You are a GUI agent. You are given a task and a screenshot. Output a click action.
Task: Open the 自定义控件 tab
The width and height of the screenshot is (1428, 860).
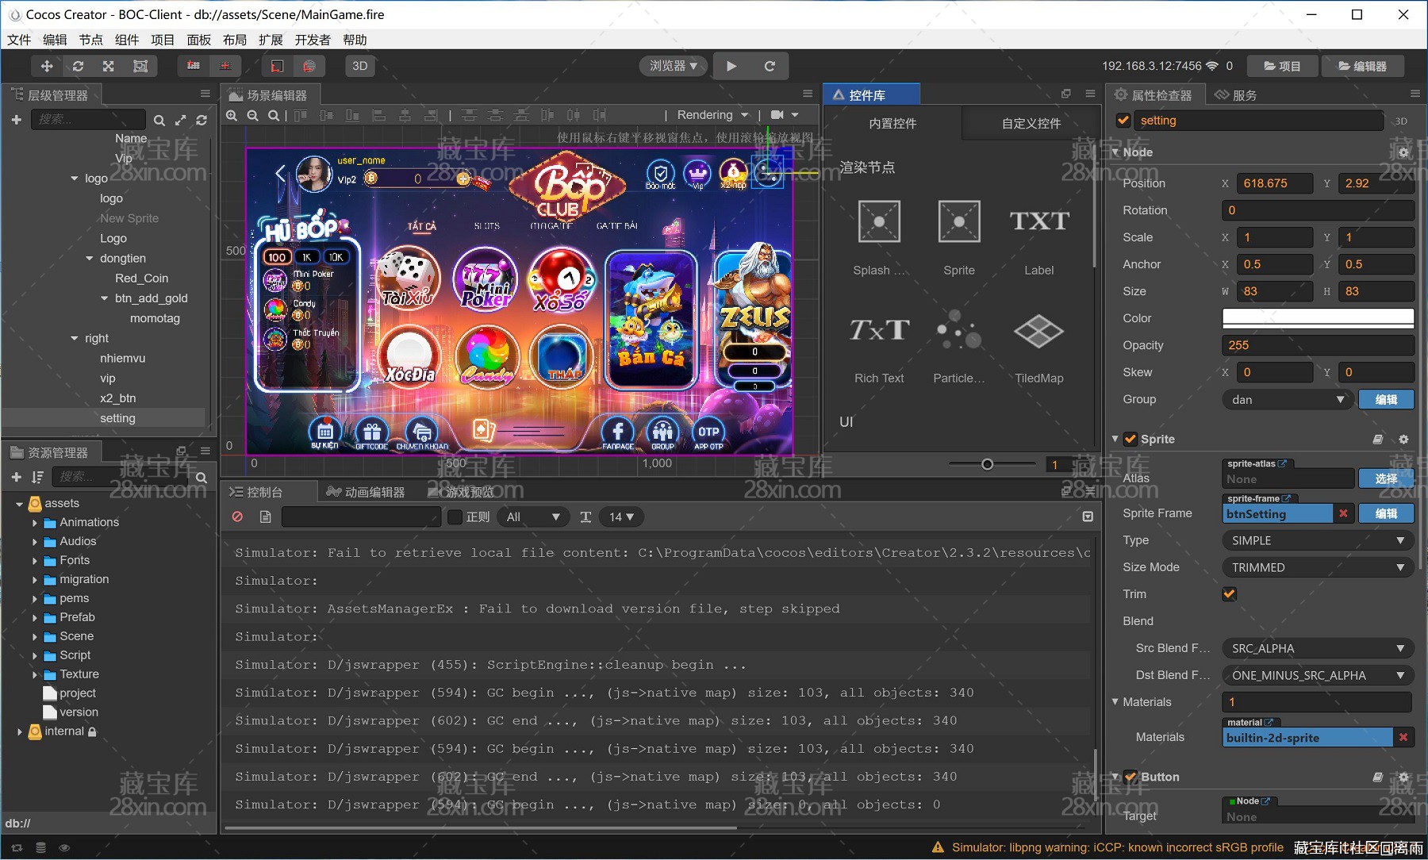click(1031, 124)
